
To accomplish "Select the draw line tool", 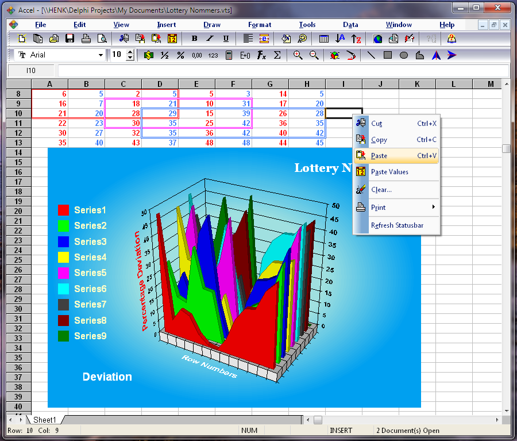I will (x=372, y=55).
